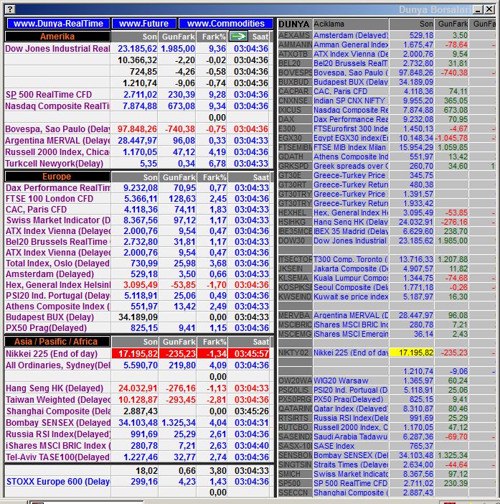
Task: Minimize the Dunya Borsalari window
Action: coord(478,9)
